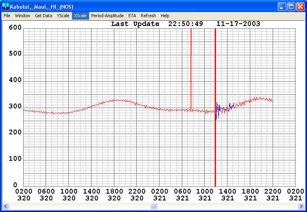Image resolution: width=307 pixels, height=212 pixels.
Task: Maximize the Kahului Maui window
Action: pyautogui.click(x=291, y=7)
